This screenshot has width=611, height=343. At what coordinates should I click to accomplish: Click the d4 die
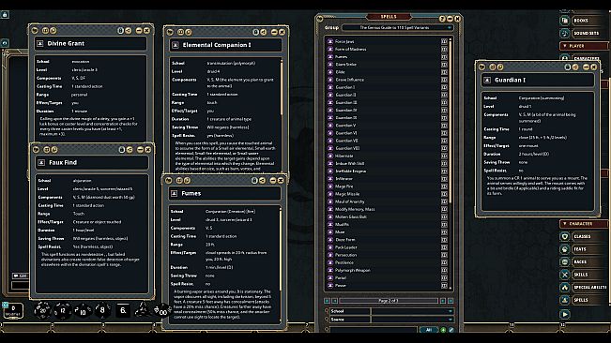143,310
